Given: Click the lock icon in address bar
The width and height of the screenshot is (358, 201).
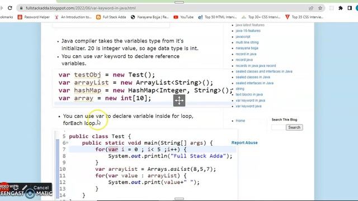Looking at the screenshot, I should pos(21,8).
